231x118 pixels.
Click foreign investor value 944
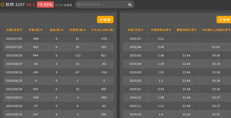pyautogui.click(x=36, y=55)
